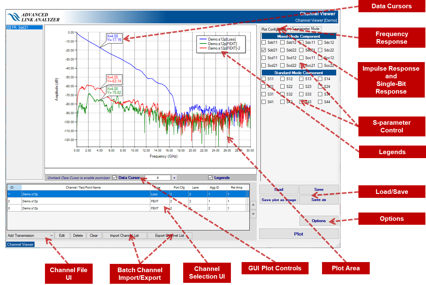The width and height of the screenshot is (426, 285).
Task: Click the Plot button
Action: click(x=299, y=234)
